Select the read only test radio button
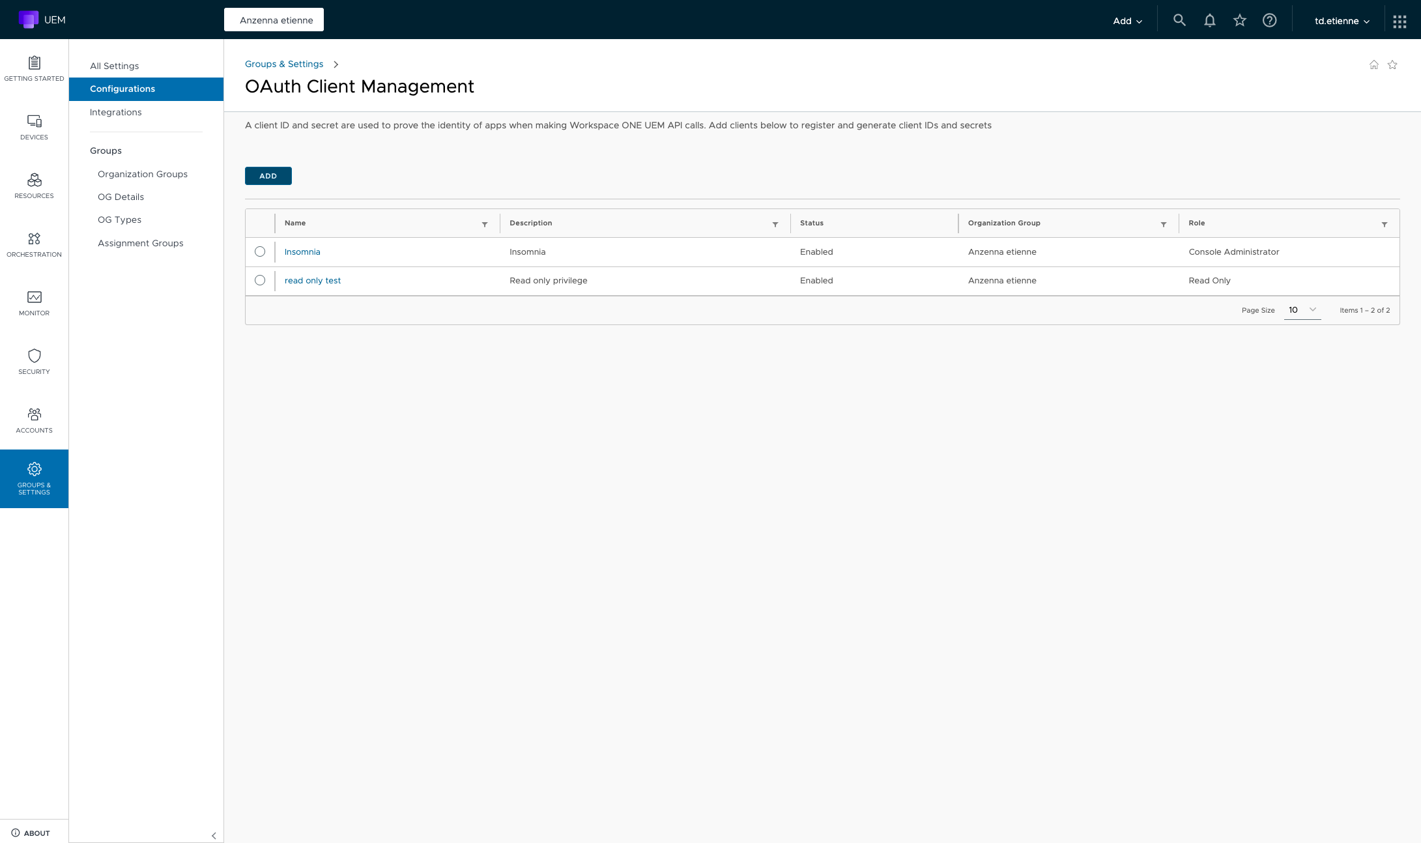The width and height of the screenshot is (1421, 843). point(260,280)
